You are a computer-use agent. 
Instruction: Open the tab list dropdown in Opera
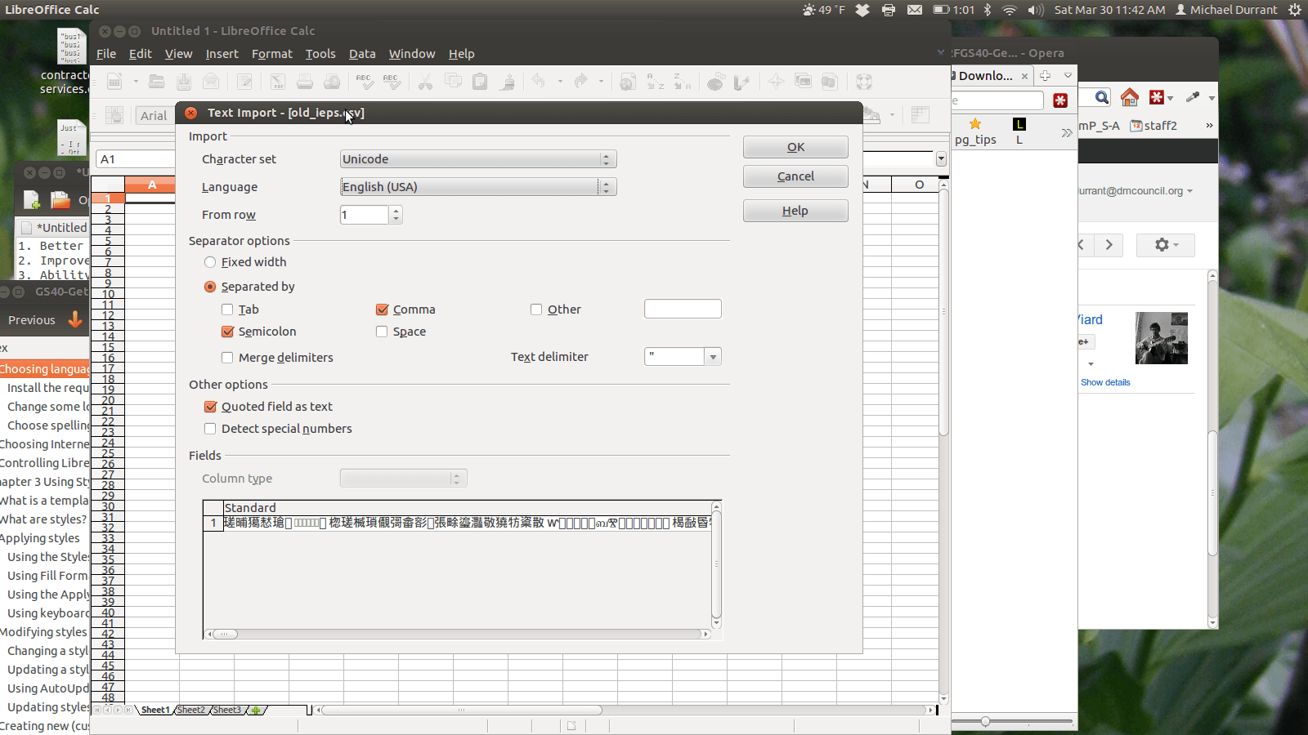point(1068,75)
